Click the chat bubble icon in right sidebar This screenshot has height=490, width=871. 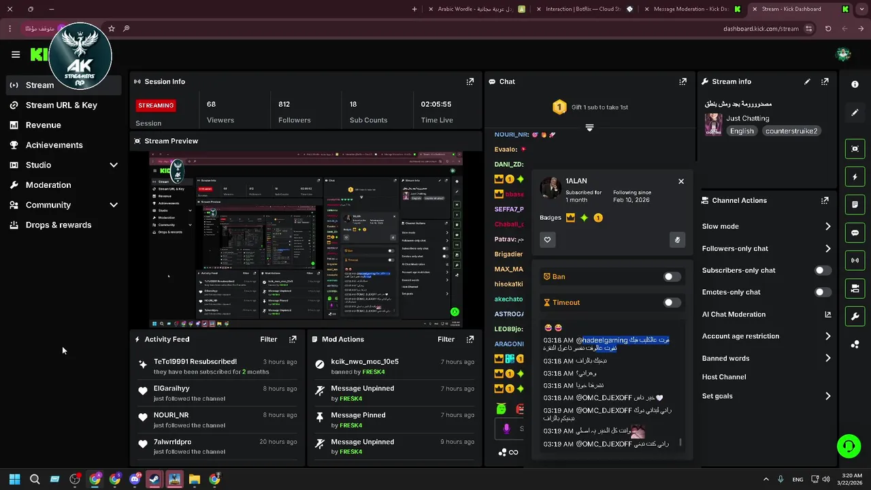855,233
